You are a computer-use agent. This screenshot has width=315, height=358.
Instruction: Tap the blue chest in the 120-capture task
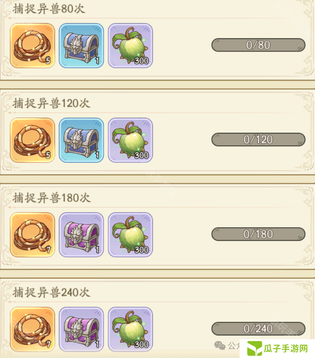pyautogui.click(x=81, y=140)
